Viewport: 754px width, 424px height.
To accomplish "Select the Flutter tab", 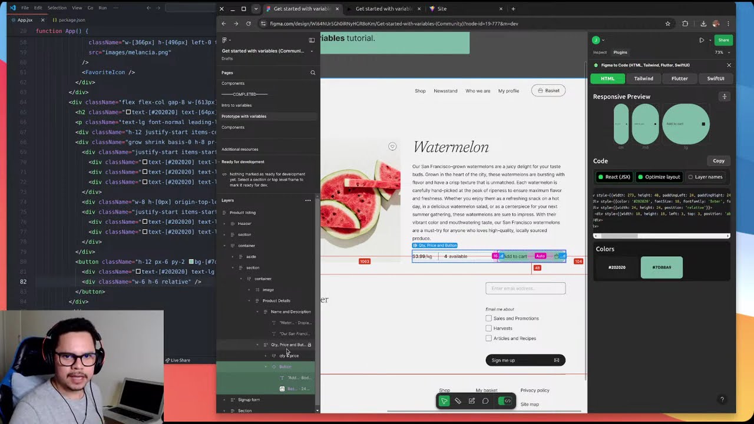I will [x=679, y=78].
